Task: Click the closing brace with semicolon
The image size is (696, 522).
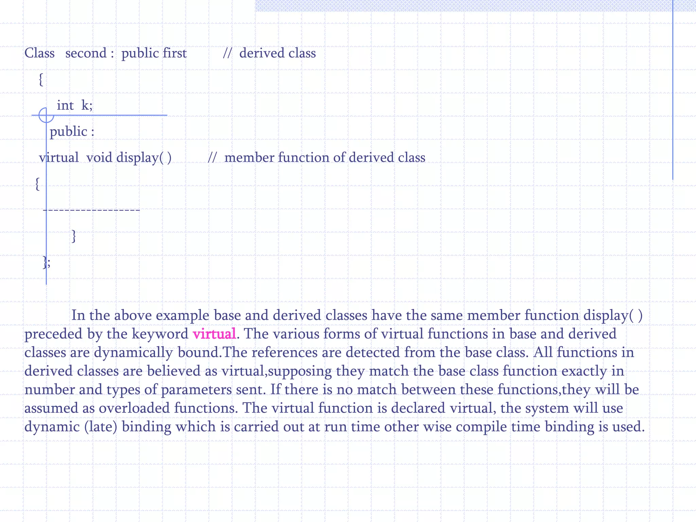Action: pyautogui.click(x=47, y=262)
